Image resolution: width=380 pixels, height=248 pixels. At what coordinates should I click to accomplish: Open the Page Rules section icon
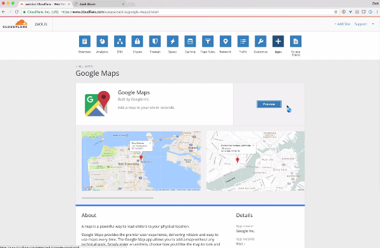(x=208, y=41)
